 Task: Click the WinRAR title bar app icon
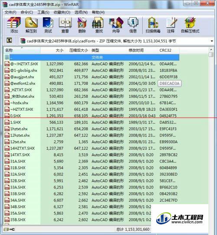tap(5, 4)
